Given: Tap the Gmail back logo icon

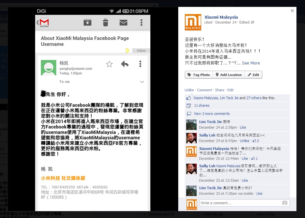Looking at the screenshot, I should coord(43,23).
